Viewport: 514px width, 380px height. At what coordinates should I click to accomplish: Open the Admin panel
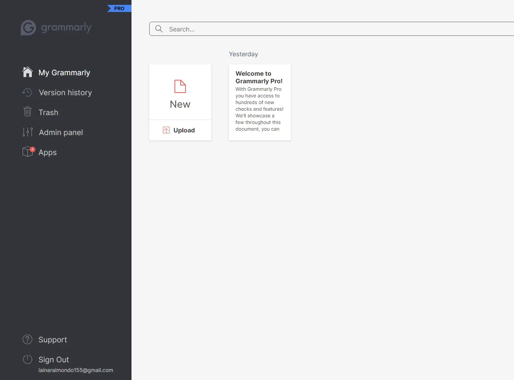(x=61, y=132)
